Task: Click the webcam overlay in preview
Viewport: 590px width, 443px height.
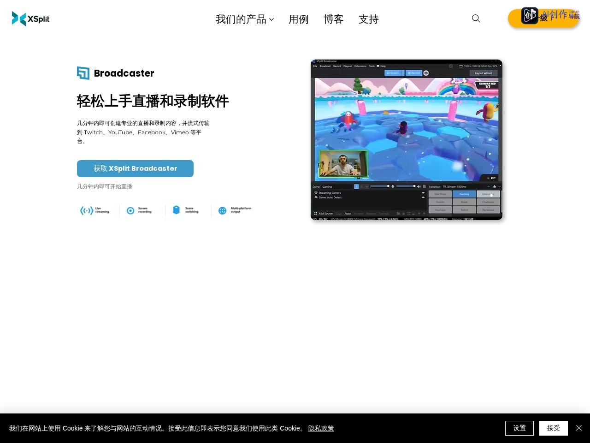Action: coord(343,165)
